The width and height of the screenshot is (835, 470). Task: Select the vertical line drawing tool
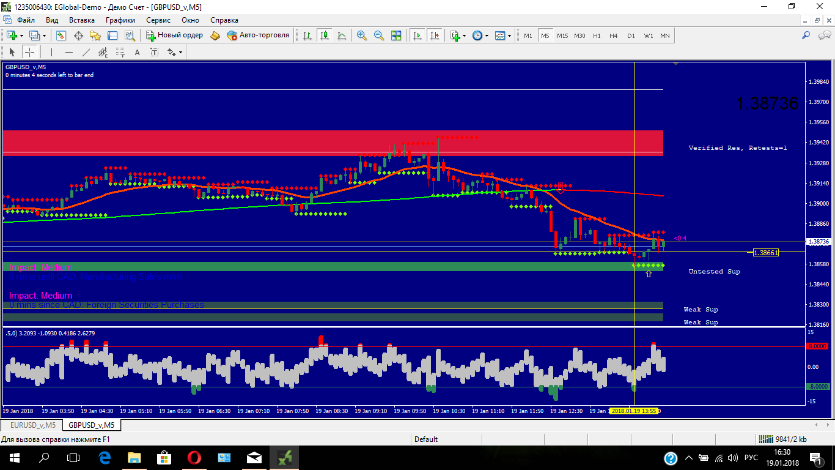[51, 52]
